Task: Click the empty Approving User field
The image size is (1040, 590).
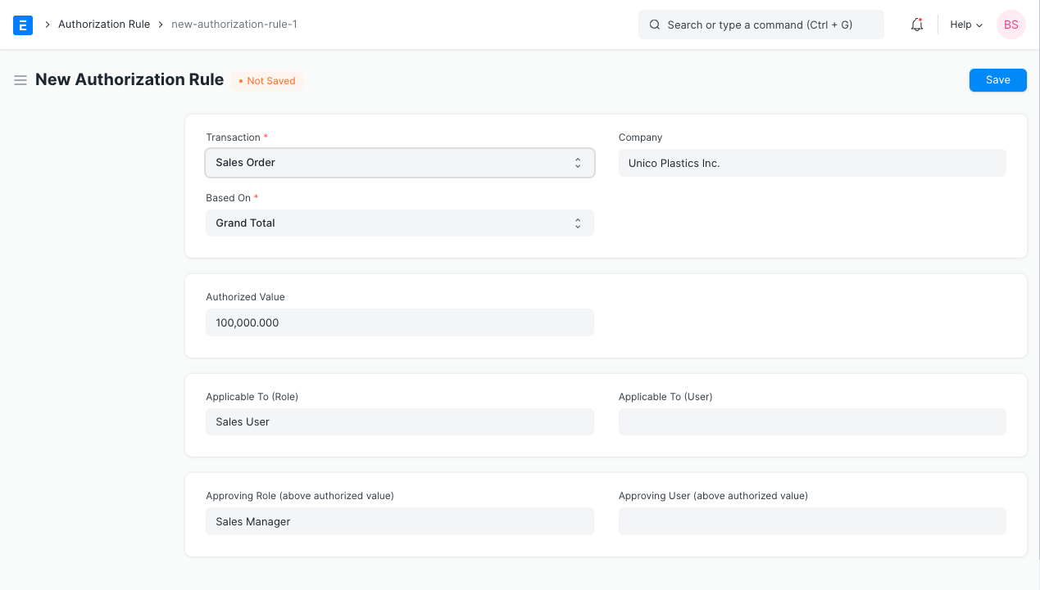Action: coord(811,521)
